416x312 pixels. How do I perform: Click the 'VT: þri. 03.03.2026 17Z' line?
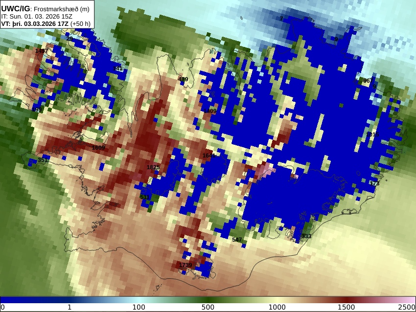[x=46, y=24]
